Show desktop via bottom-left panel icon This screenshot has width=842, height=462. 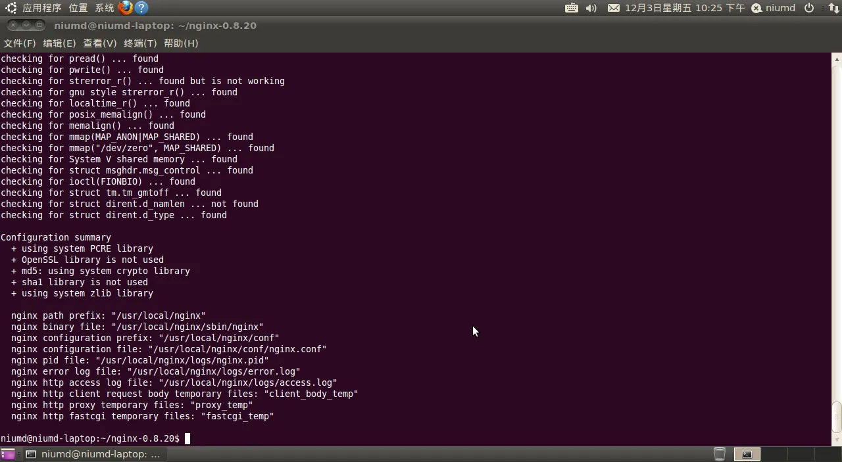click(x=8, y=454)
